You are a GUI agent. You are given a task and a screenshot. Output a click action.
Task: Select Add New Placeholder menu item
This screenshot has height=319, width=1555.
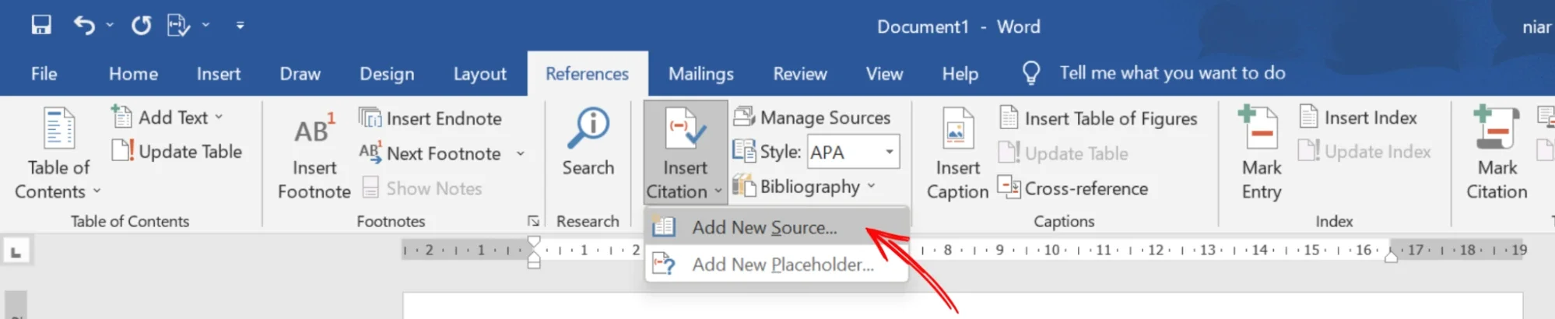click(782, 265)
